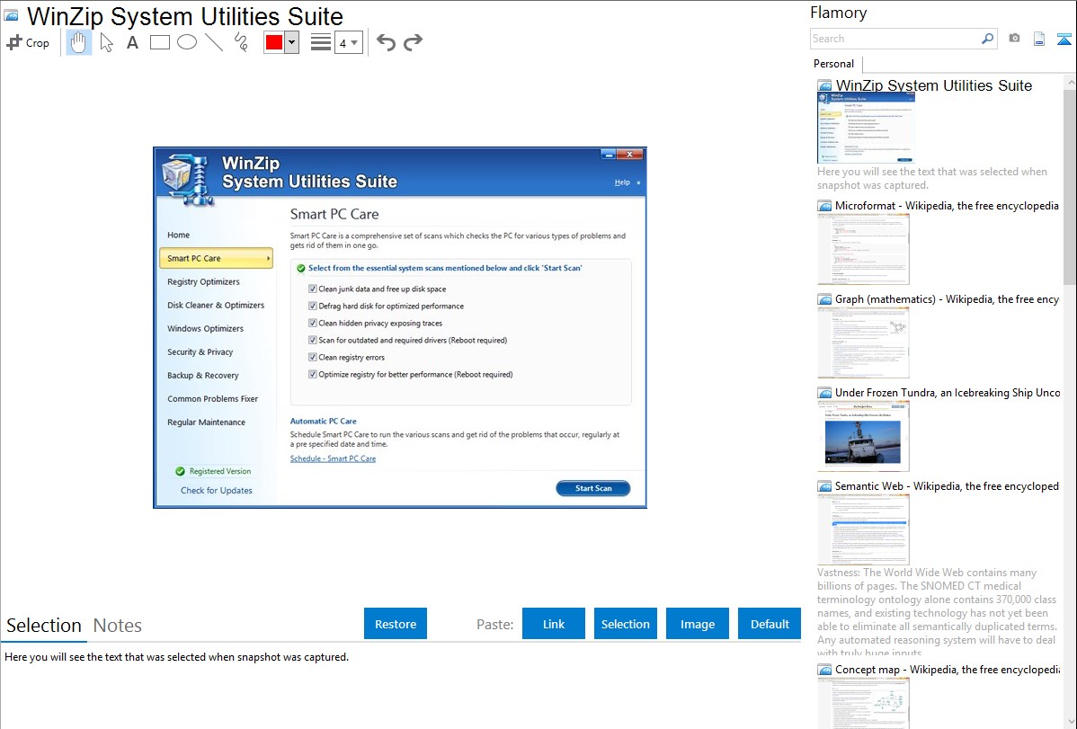
Task: Paste as Link button
Action: (554, 624)
